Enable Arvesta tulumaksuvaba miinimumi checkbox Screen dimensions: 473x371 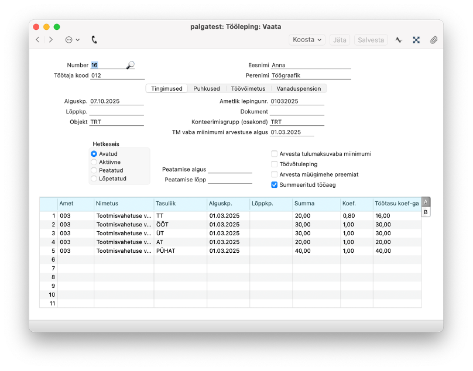[x=274, y=154]
